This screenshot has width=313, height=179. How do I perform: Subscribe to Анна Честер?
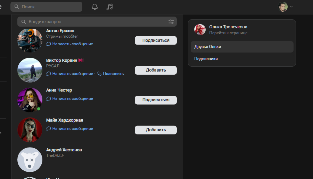click(x=156, y=100)
